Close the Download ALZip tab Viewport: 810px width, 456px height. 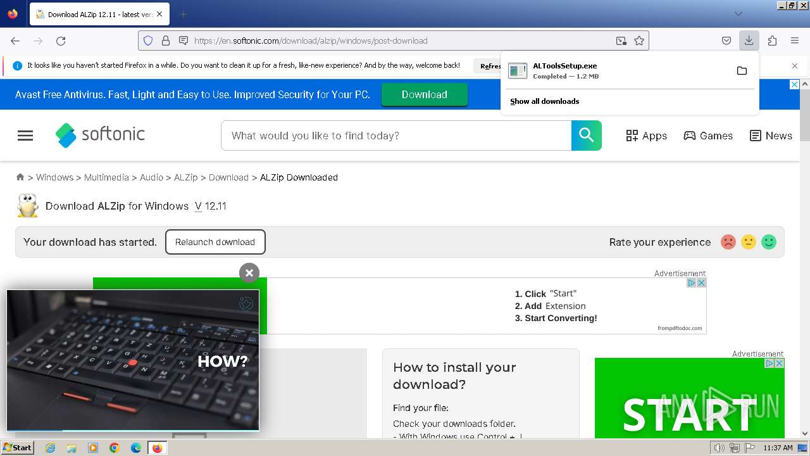click(159, 14)
